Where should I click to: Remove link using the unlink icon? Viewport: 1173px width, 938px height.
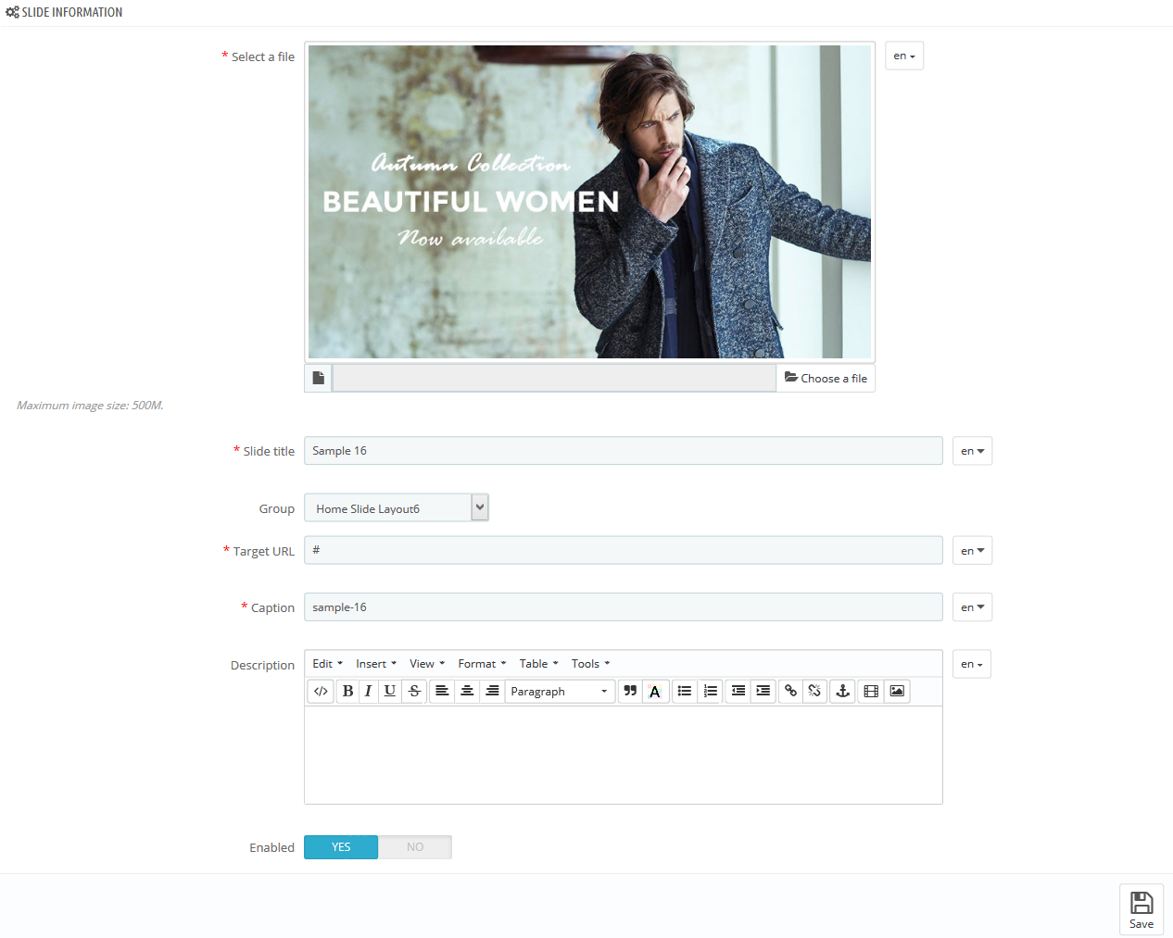pyautogui.click(x=814, y=691)
